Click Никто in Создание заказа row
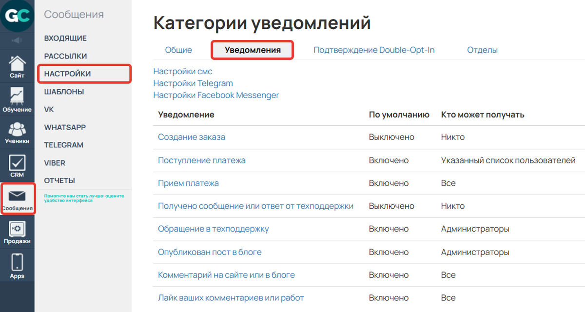The image size is (585, 312). click(x=453, y=137)
